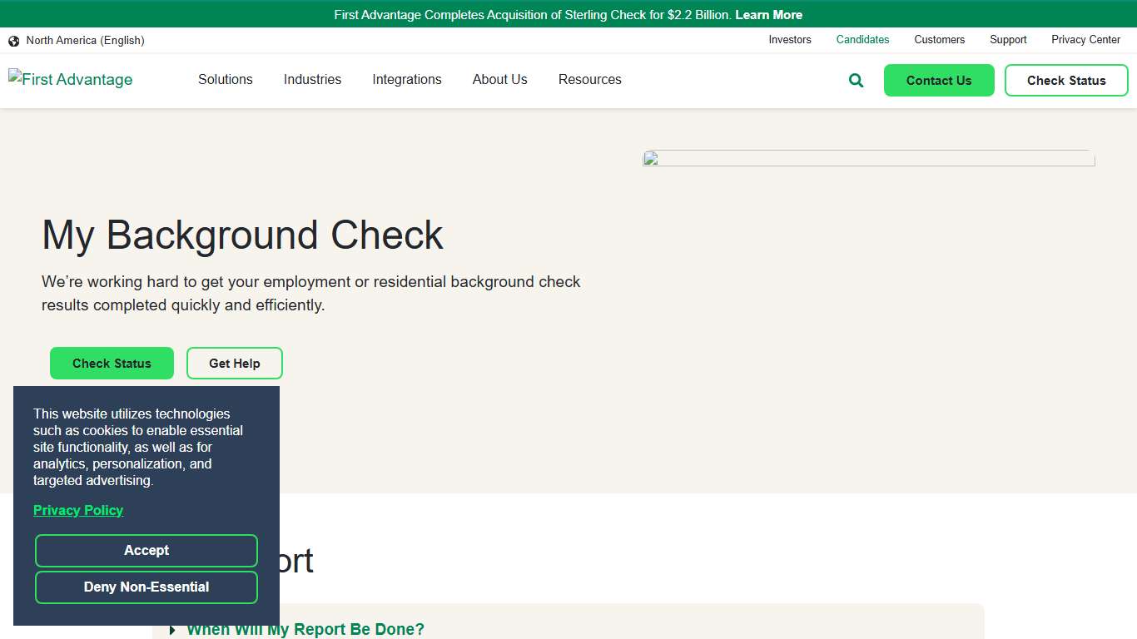
Task: Open the Privacy Policy link
Action: click(77, 510)
